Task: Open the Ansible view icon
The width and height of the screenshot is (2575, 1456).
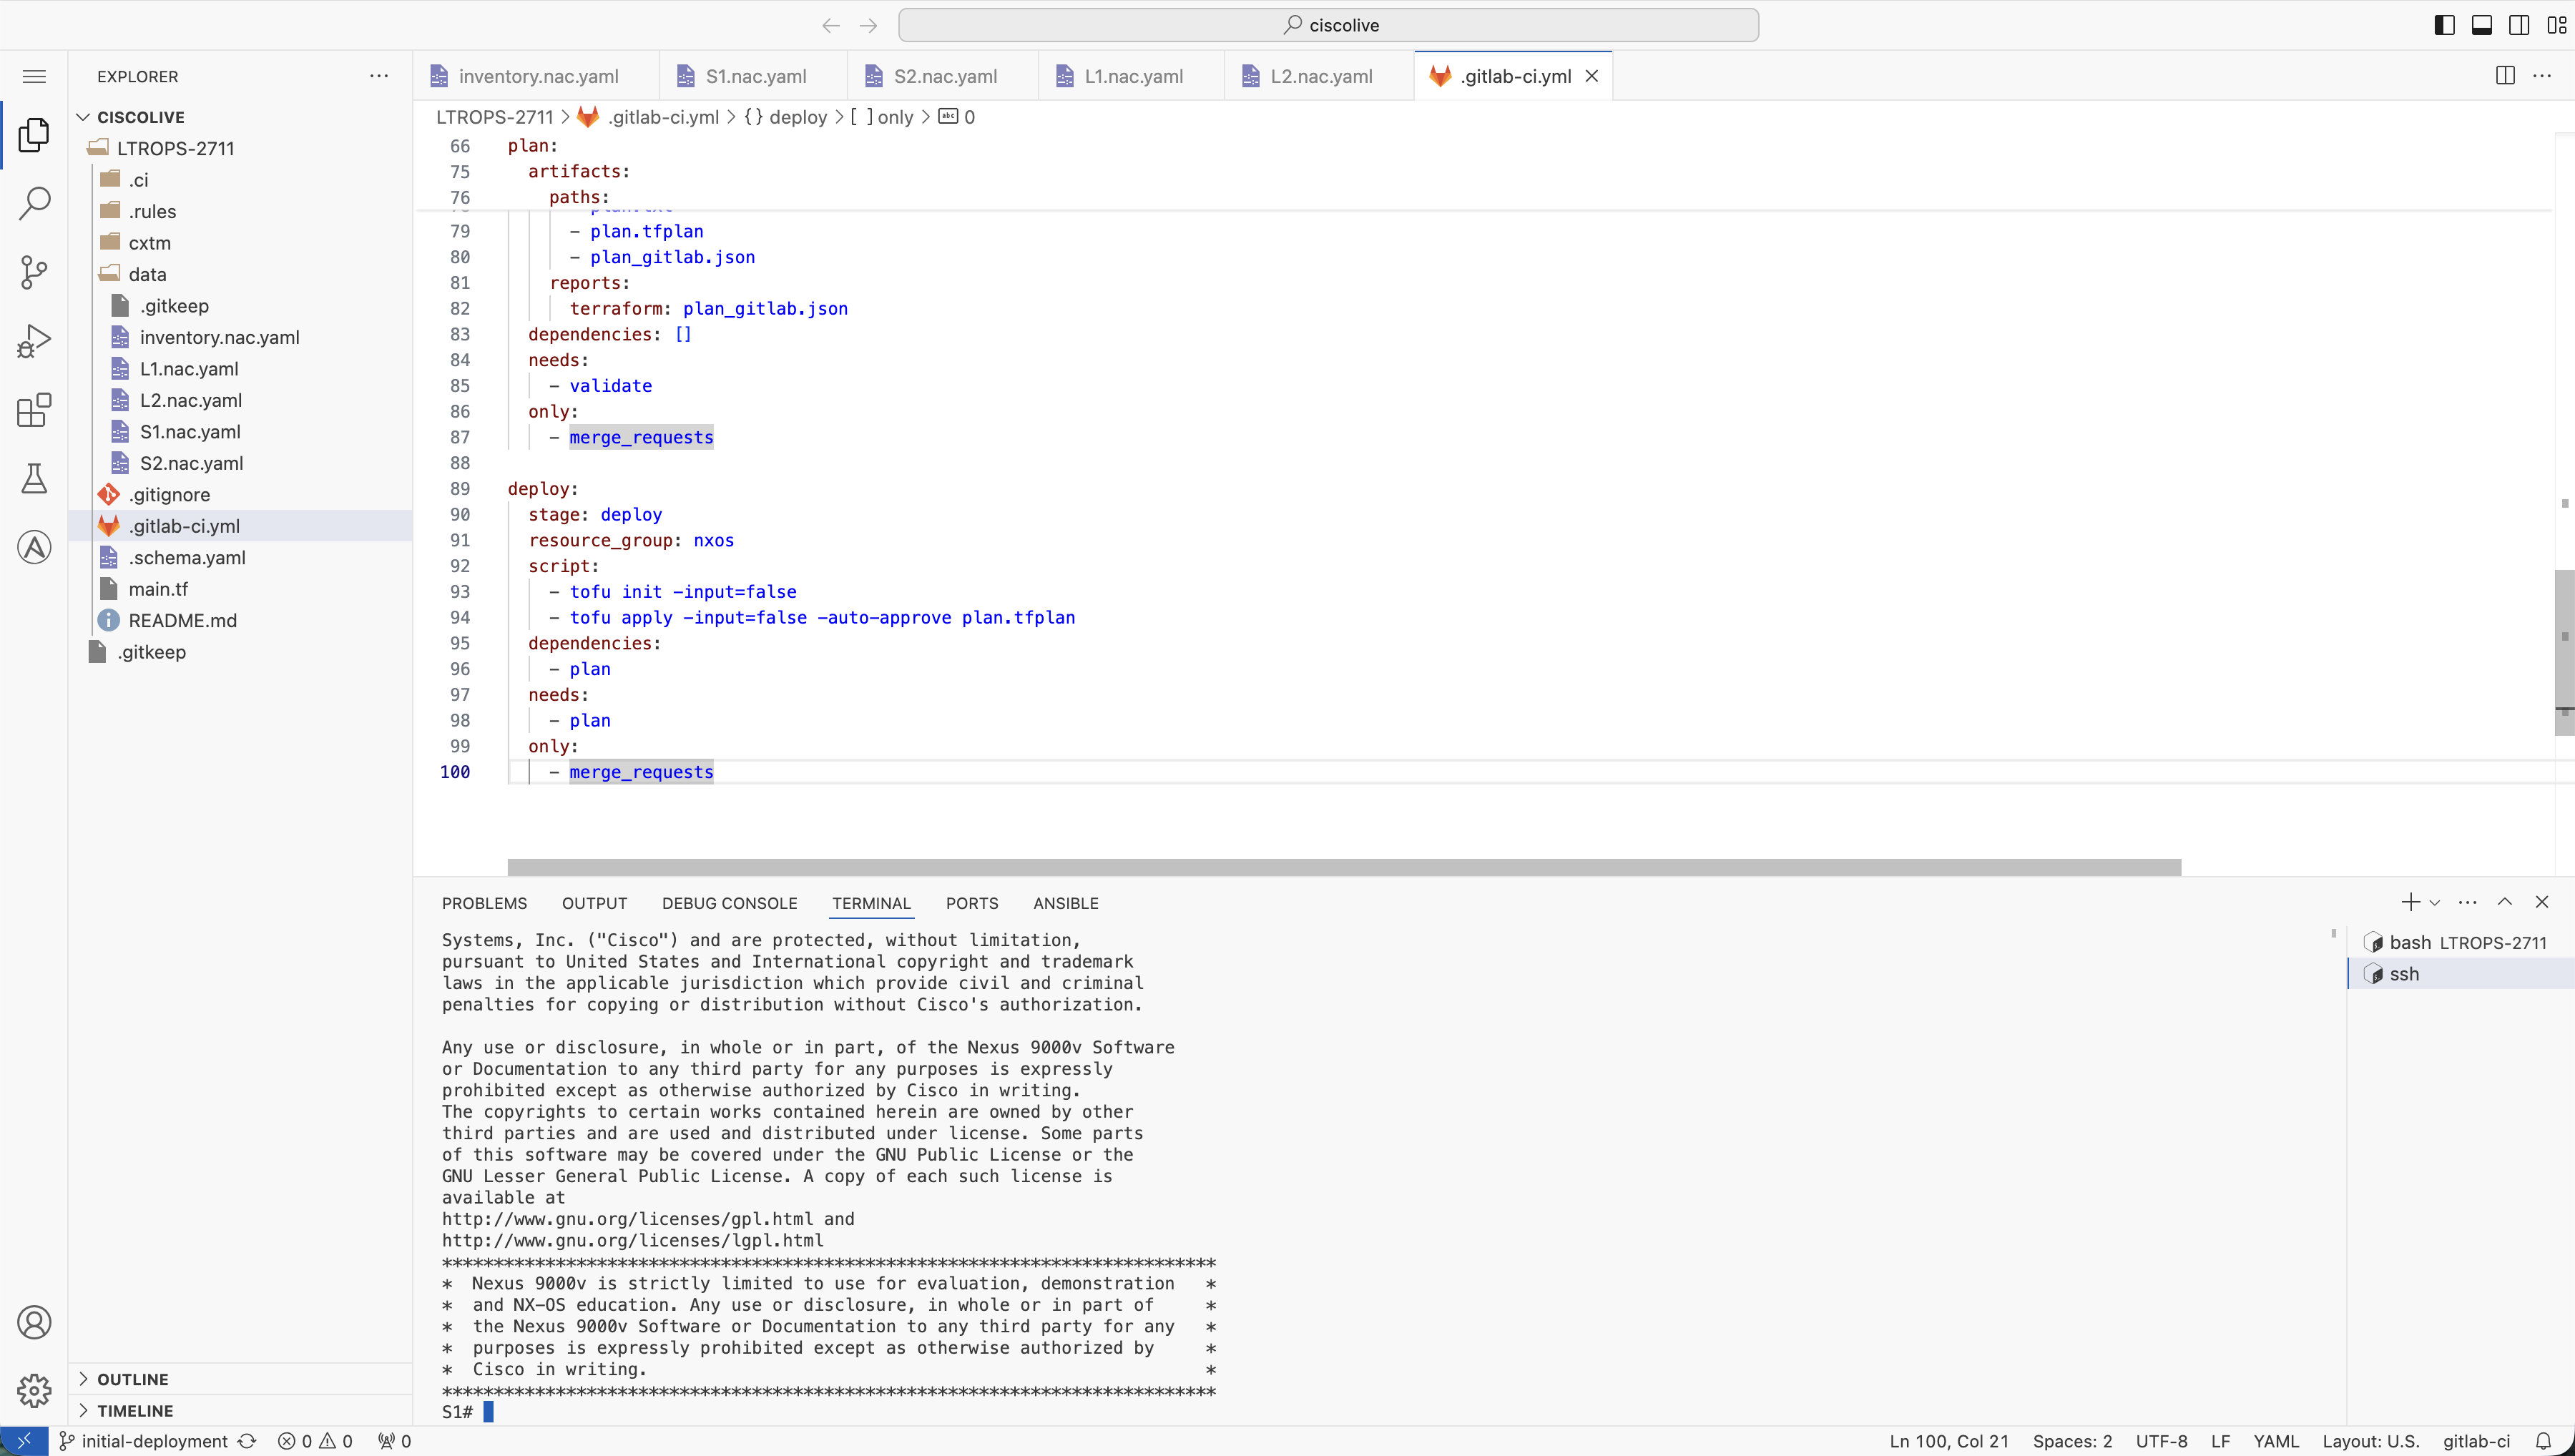Action: click(x=34, y=547)
